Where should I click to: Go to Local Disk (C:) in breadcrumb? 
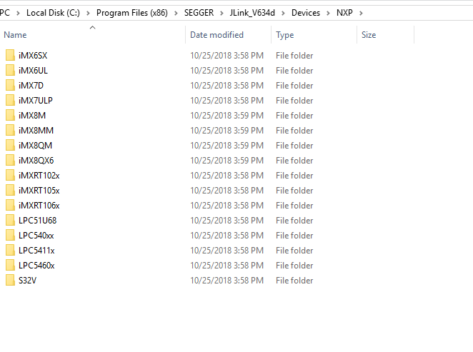click(53, 13)
